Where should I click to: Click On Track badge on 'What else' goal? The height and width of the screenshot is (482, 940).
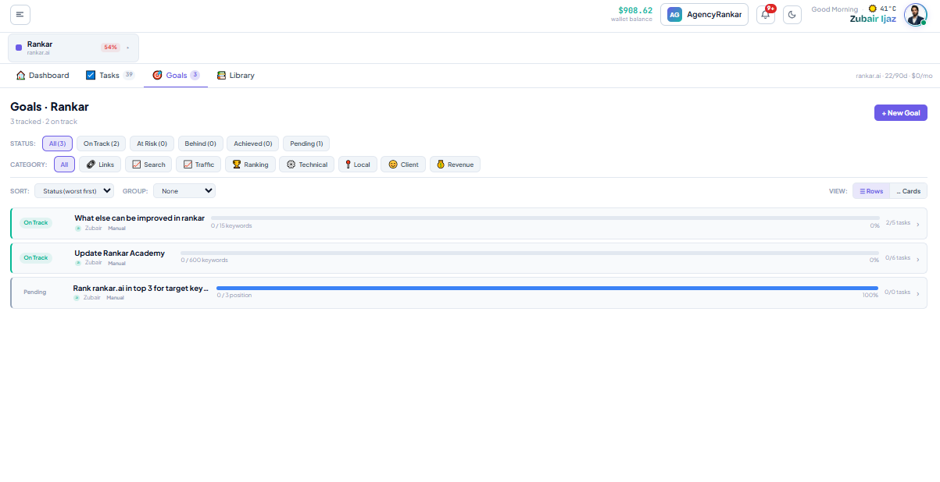pyautogui.click(x=35, y=223)
